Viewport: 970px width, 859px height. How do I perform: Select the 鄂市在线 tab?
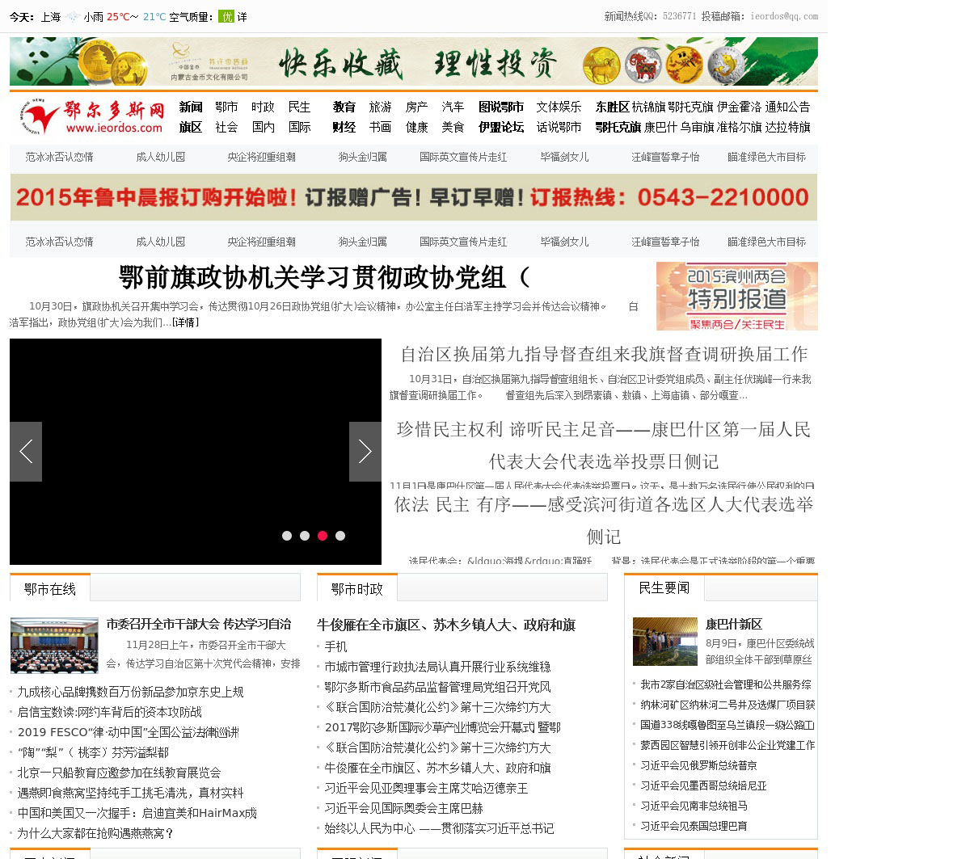pos(50,589)
